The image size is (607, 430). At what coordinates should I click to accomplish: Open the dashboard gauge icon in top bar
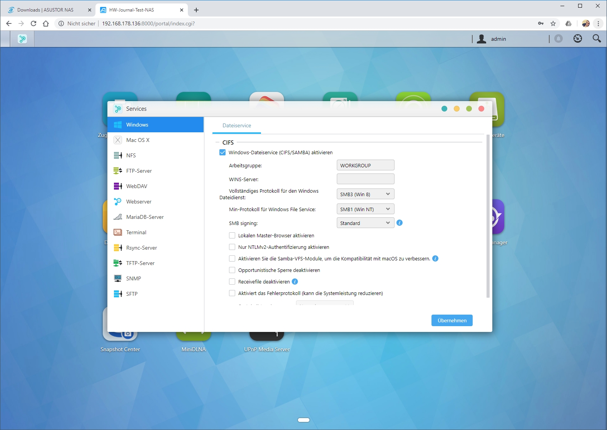[x=578, y=38]
